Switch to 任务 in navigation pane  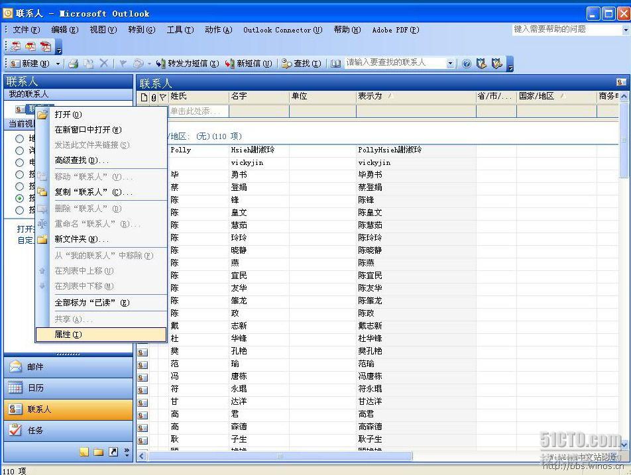tap(68, 431)
